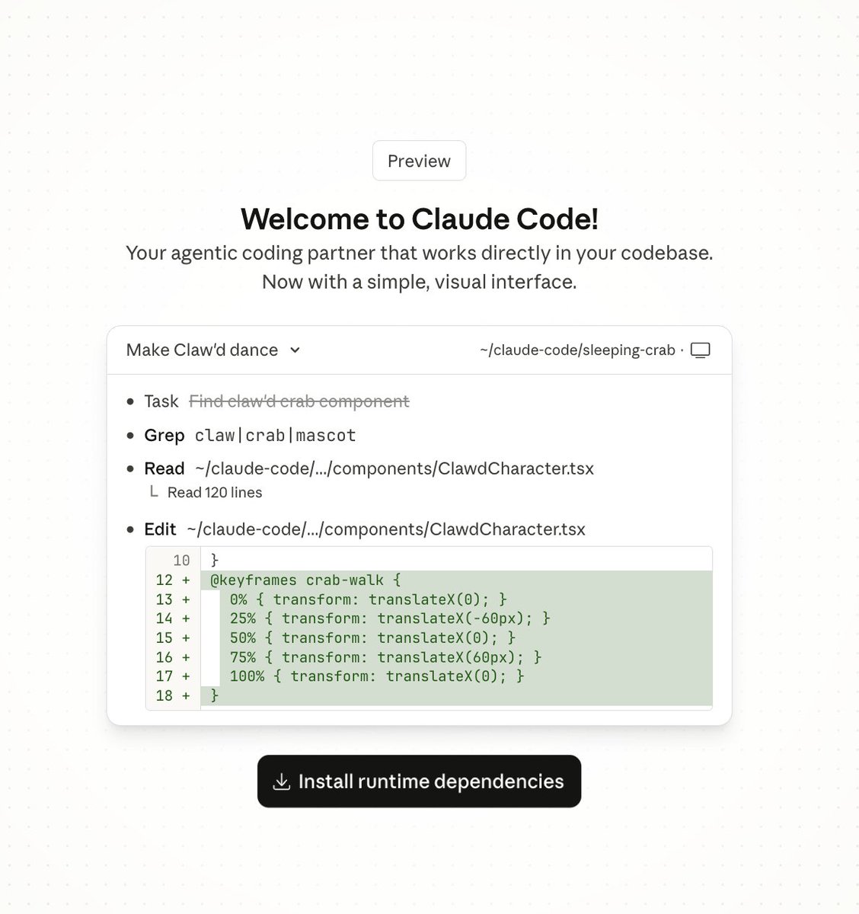Click the Task label in step list
The width and height of the screenshot is (859, 914).
161,401
